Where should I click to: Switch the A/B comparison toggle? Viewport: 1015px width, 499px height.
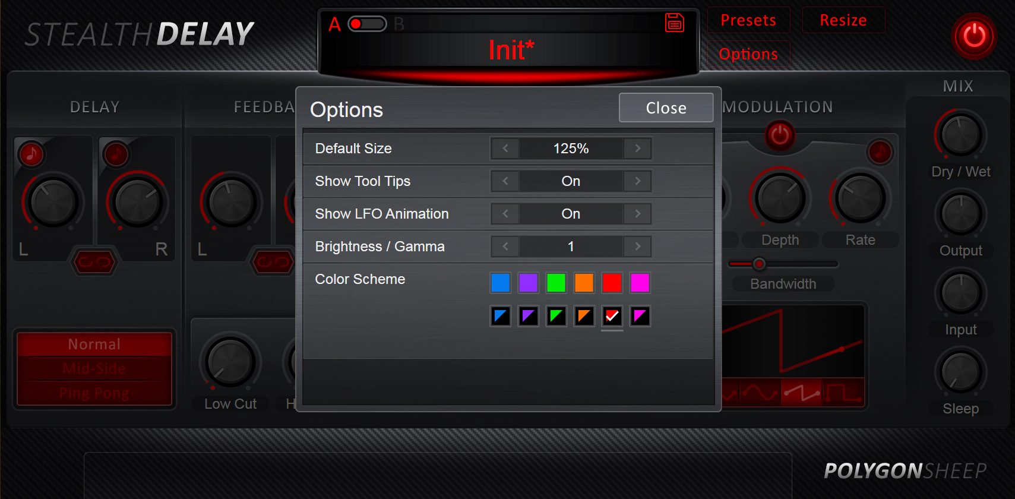[x=366, y=24]
